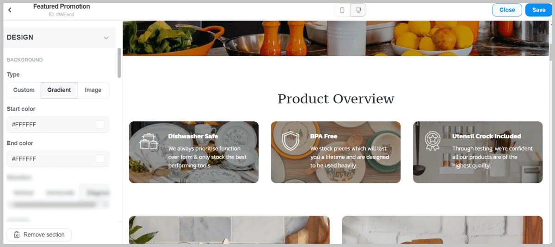Viewport: 555px width, 247px height.
Task: Click the shield icon on BPA Free card
Action: (290, 141)
